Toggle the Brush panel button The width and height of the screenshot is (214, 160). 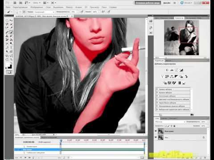pyautogui.click(x=24, y=12)
